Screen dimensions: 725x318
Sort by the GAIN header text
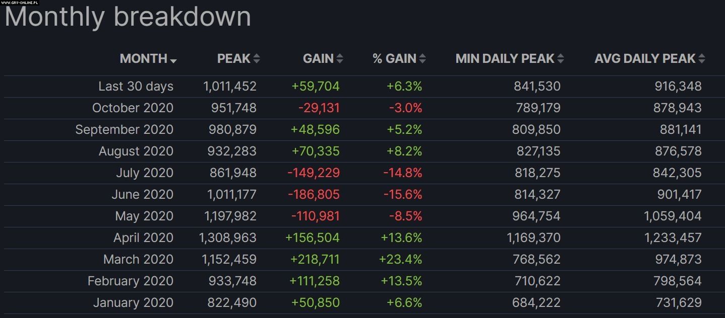(x=318, y=59)
